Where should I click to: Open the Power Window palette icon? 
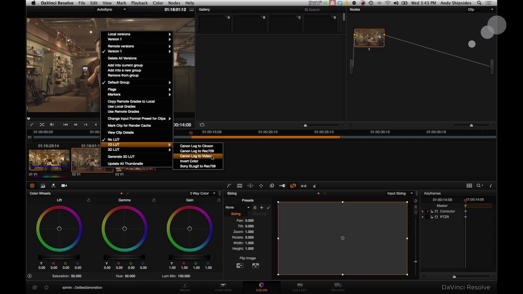coord(250,186)
